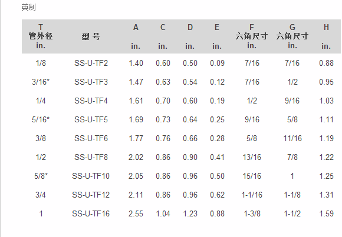Click the G 六角尺寸 column header
Viewport: 342px width, 237px height.
coord(292,36)
